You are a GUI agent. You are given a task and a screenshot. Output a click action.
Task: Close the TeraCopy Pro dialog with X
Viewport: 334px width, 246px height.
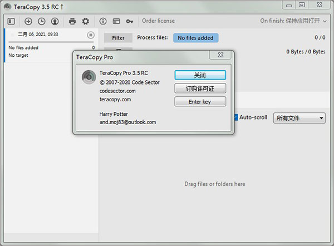tap(220, 55)
